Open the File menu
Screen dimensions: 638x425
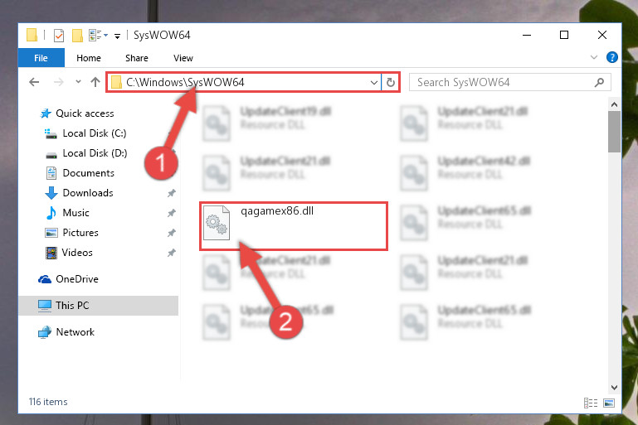tap(41, 58)
